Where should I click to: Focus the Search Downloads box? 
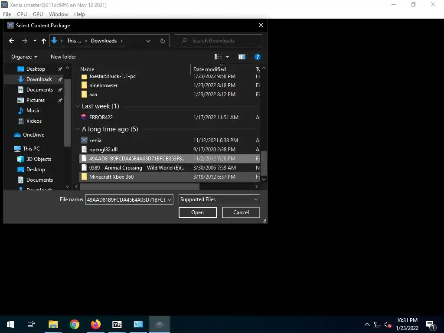(x=219, y=41)
